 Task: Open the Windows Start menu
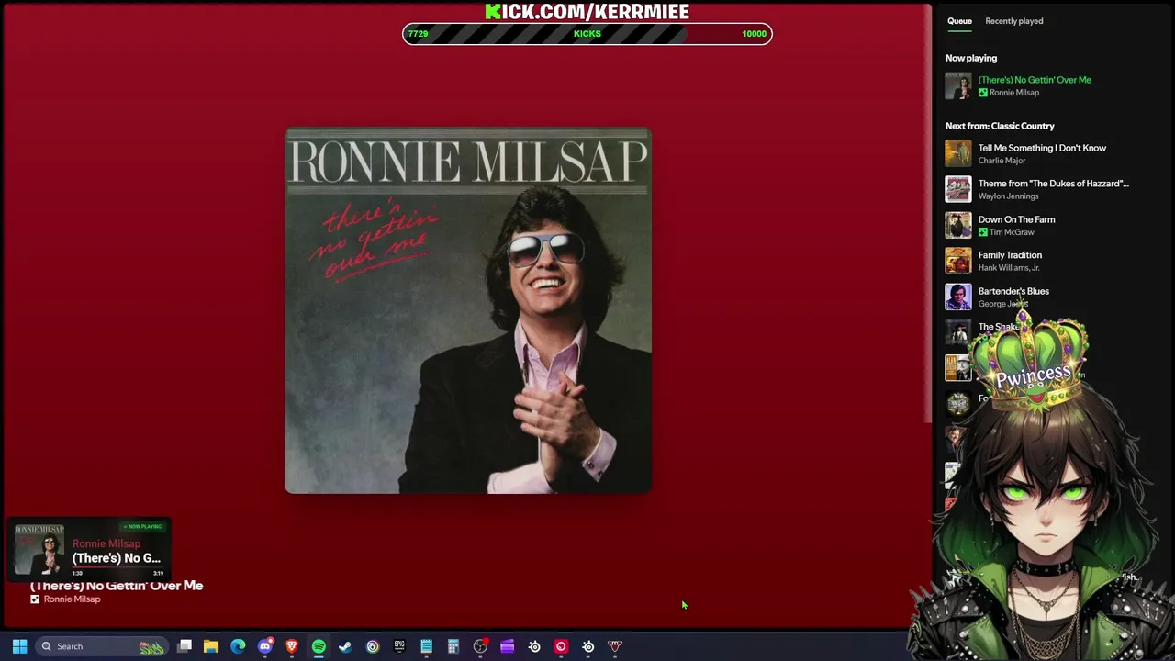point(19,646)
